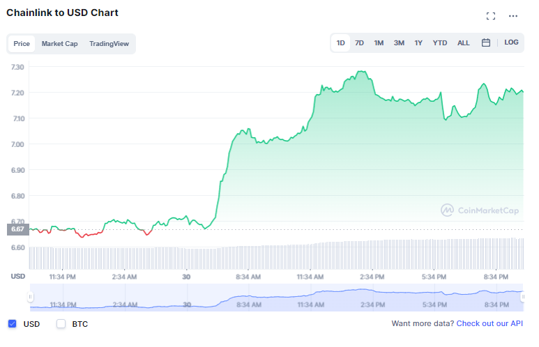This screenshot has width=539, height=347.
Task: Toggle LOG scale on the chart
Action: (511, 43)
